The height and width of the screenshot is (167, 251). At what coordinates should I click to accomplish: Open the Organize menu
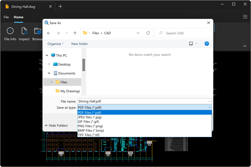pos(55,44)
